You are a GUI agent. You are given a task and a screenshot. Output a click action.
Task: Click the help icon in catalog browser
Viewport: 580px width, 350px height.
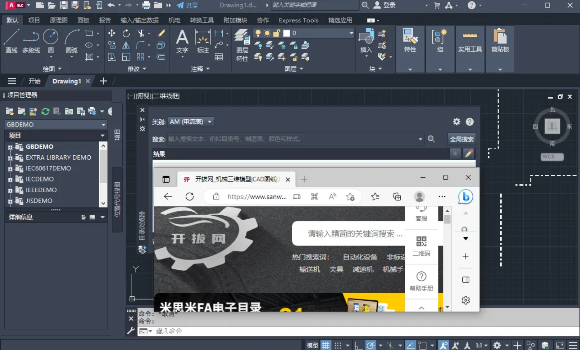470,122
